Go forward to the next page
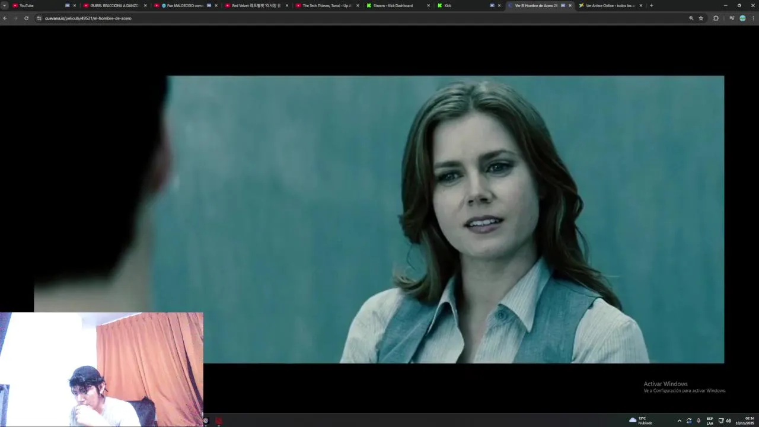The height and width of the screenshot is (427, 759). click(x=15, y=18)
